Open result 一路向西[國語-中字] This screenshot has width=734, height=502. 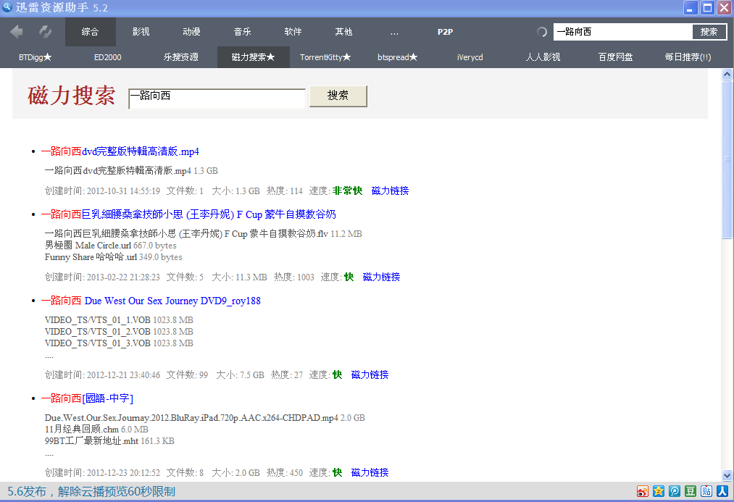(x=87, y=398)
